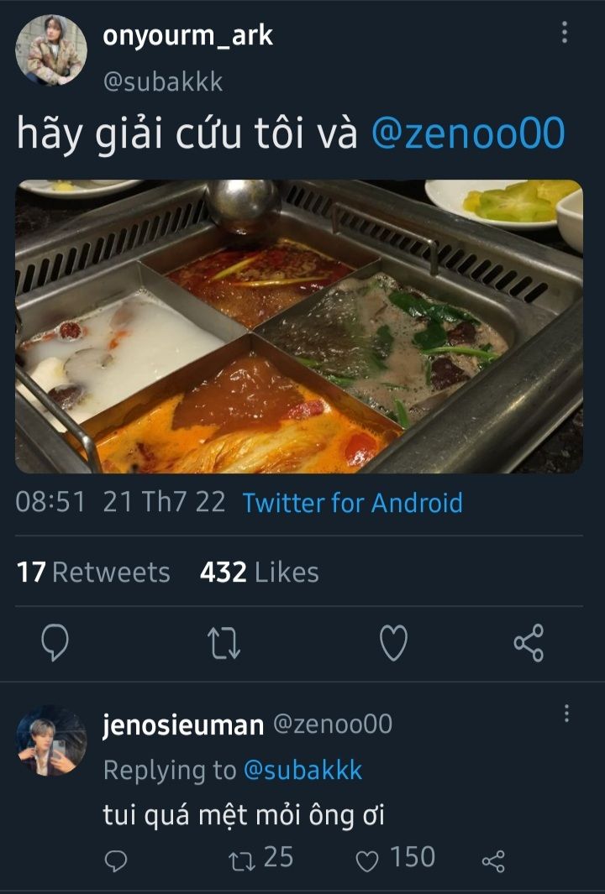Viewport: 605px width, 894px height.
Task: Like the reply with 150 likes
Action: (368, 860)
